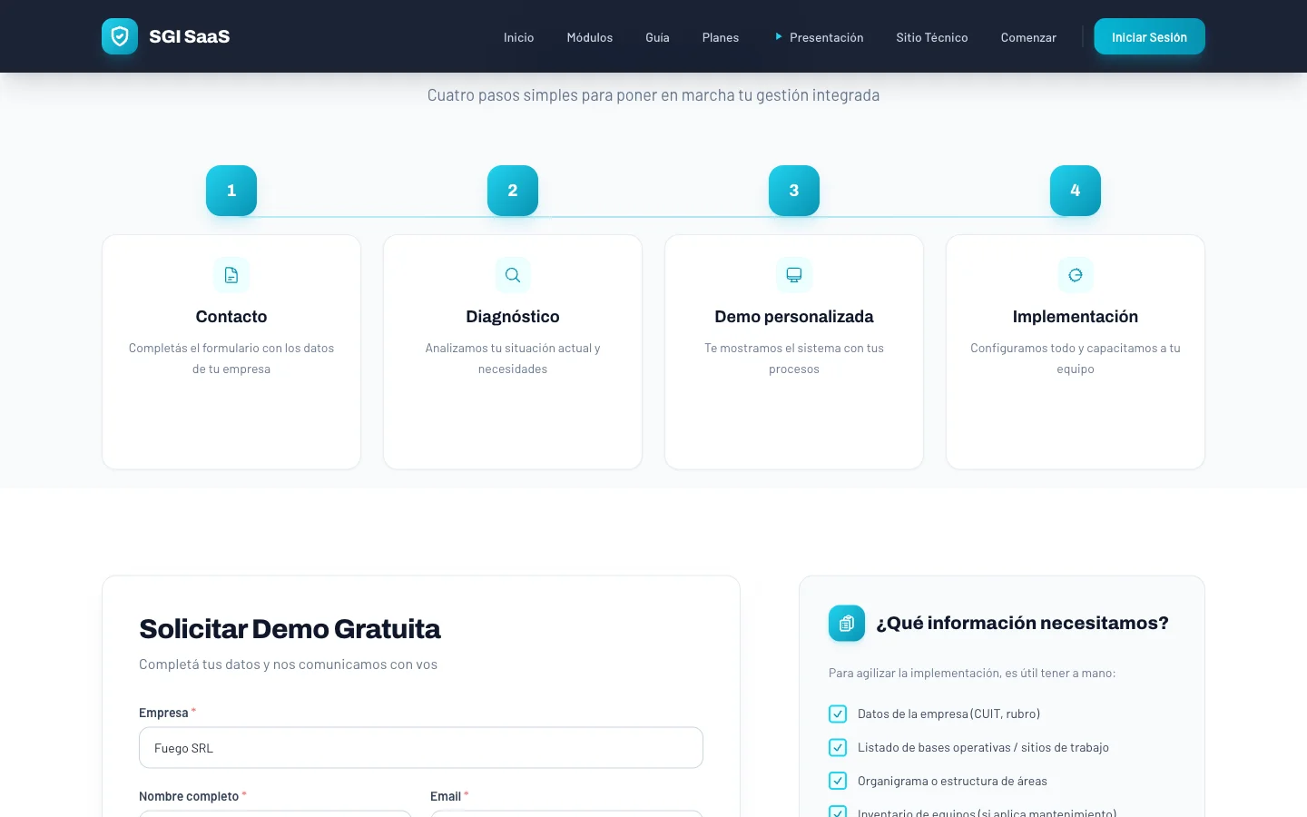Toggle the Organigrama o estructura checkbox

838,781
